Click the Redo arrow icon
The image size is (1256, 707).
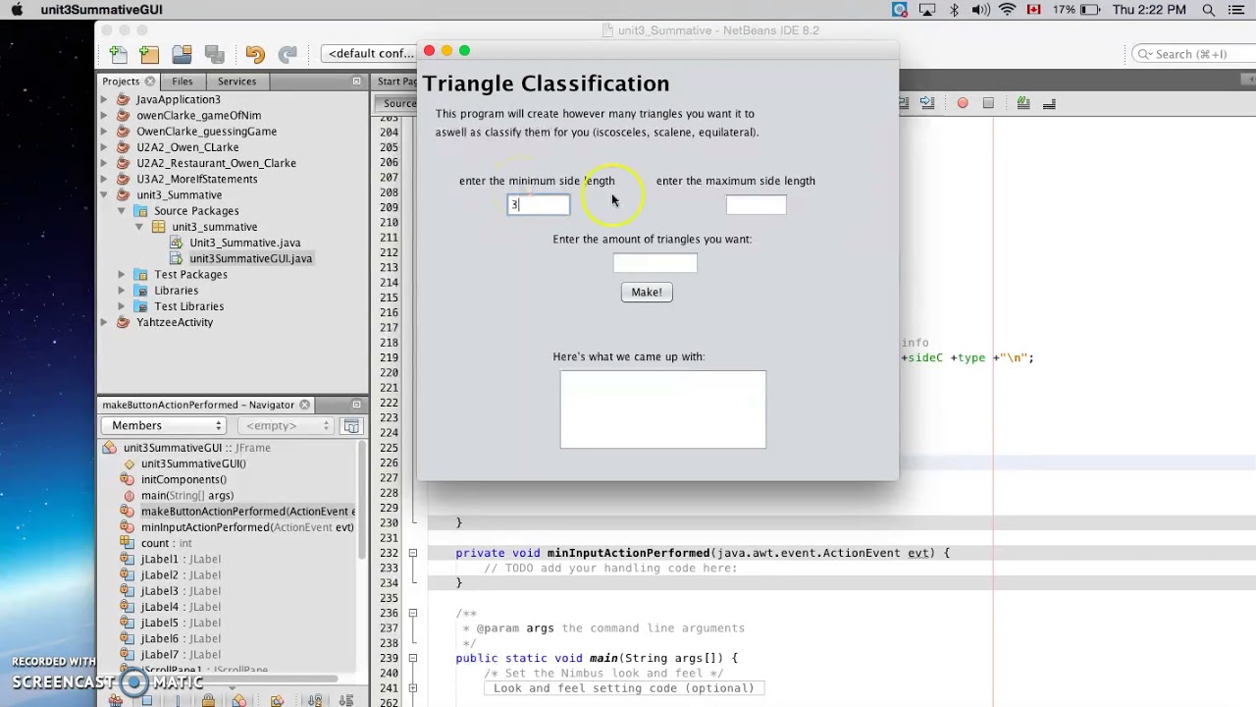[288, 54]
